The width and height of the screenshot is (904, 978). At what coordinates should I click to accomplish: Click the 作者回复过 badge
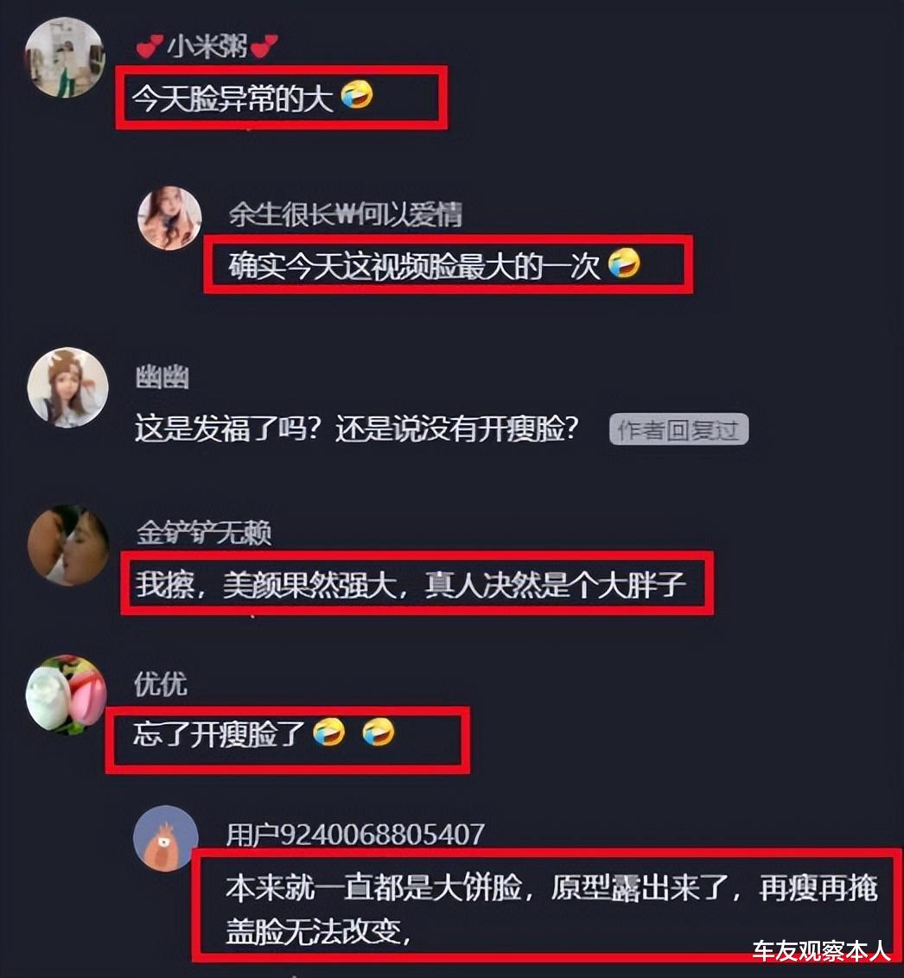[678, 429]
